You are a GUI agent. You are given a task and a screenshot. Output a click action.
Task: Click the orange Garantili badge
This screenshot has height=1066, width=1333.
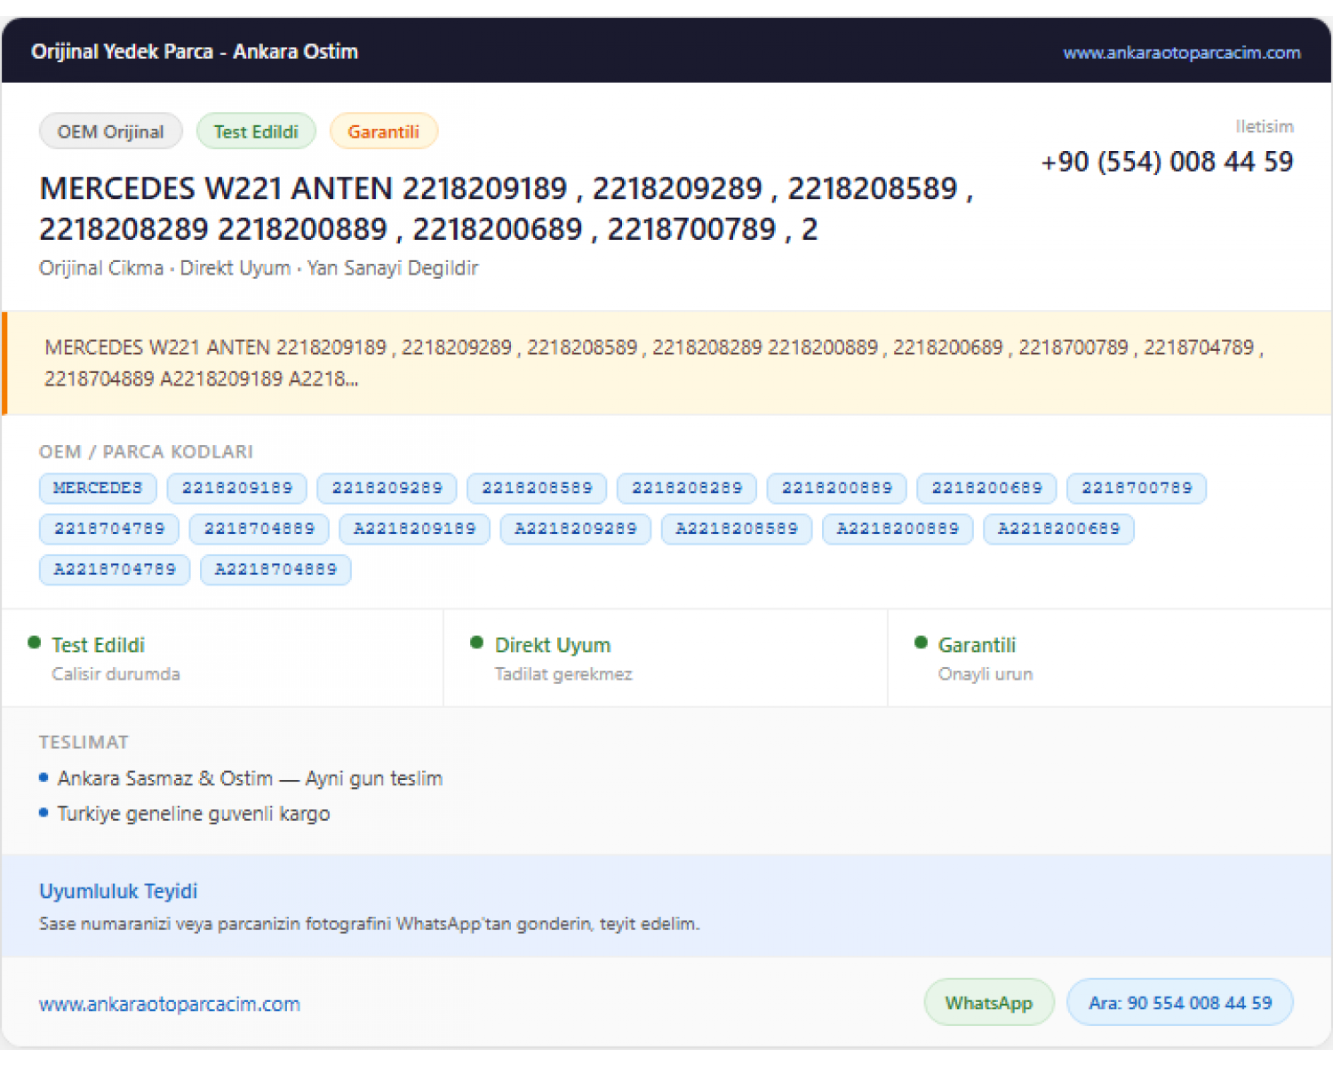point(383,131)
